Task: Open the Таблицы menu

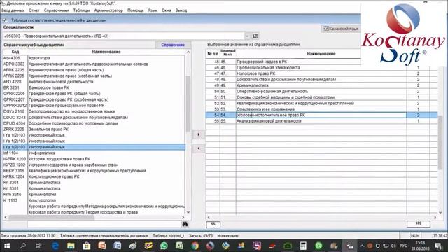Action: pyautogui.click(x=81, y=10)
